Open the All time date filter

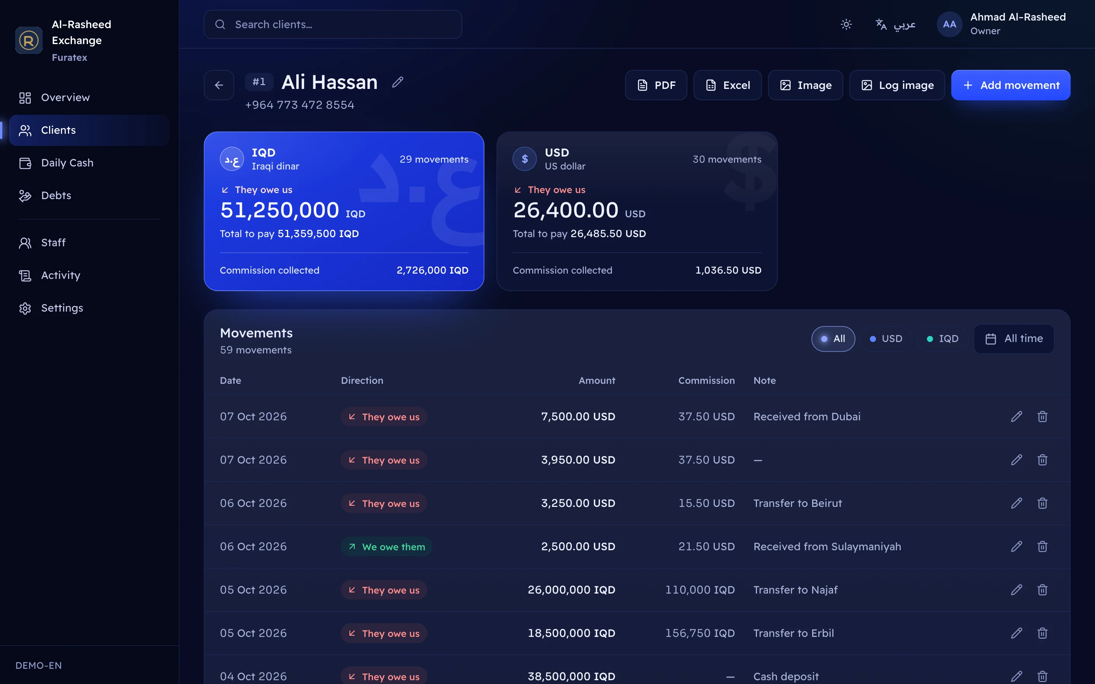point(1014,339)
